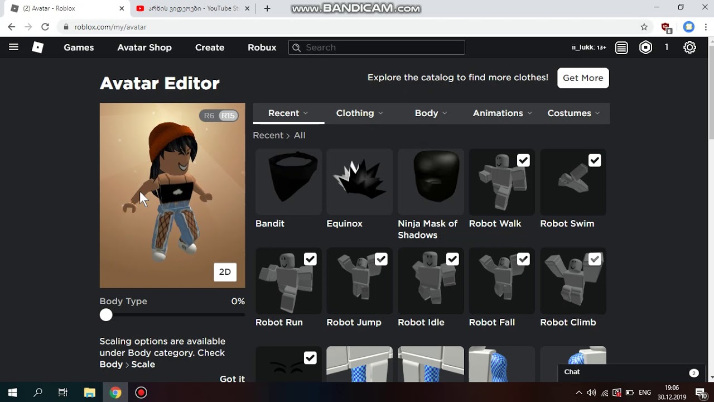Click the ENG language indicator
Viewport: 714px width, 402px height.
[x=645, y=393]
